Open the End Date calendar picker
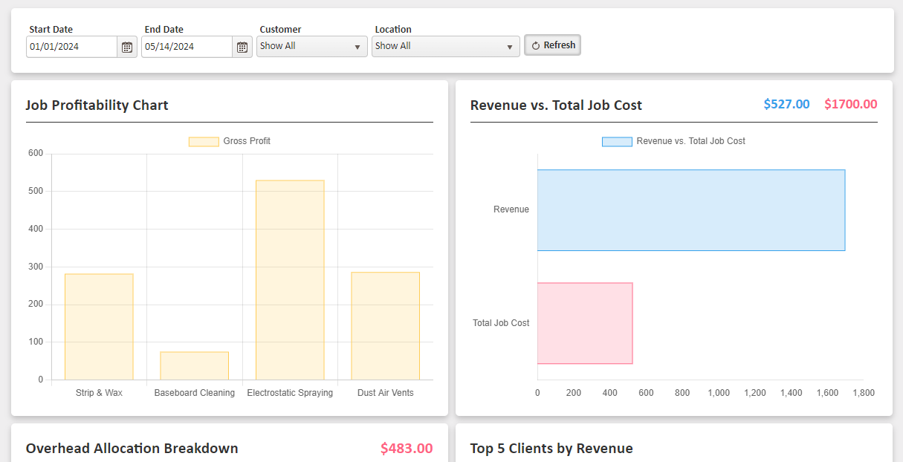903x462 pixels. [x=242, y=47]
